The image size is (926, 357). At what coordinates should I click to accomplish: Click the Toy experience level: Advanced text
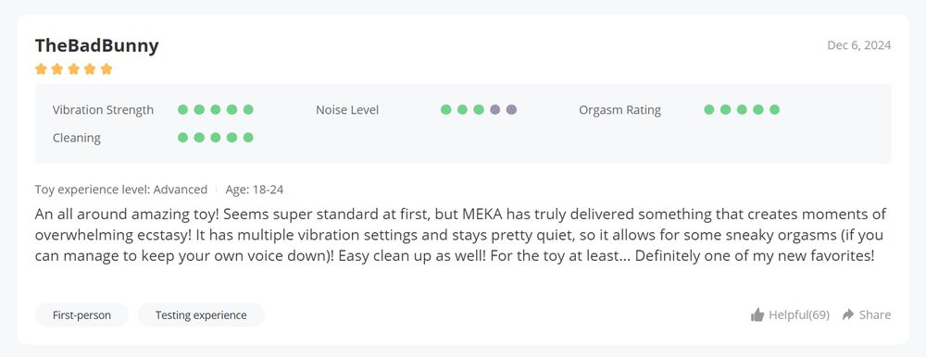121,190
